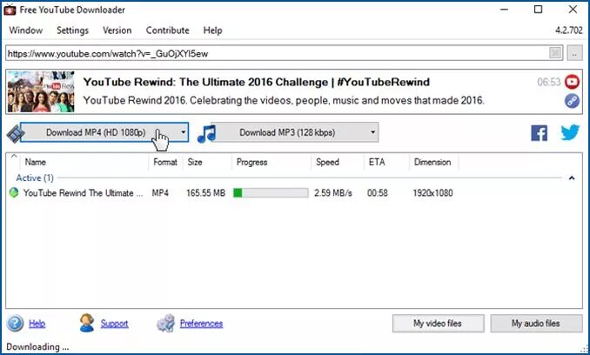Open the Download MP3 bitrate dropdown arrow
This screenshot has width=590, height=355.
[x=372, y=132]
